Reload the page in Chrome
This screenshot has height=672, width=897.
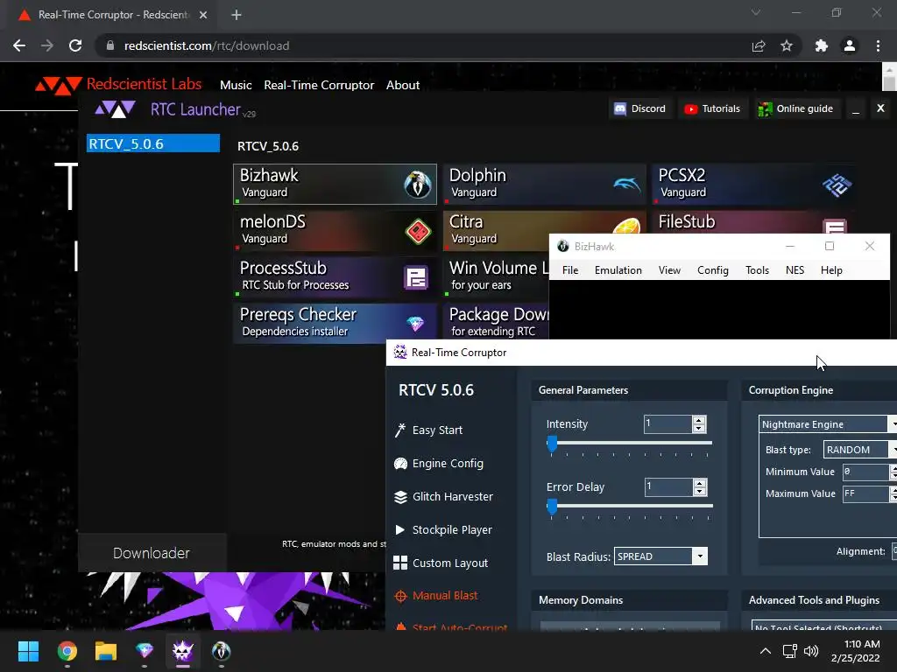75,45
